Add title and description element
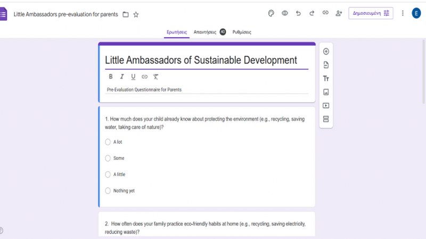 tap(326, 79)
